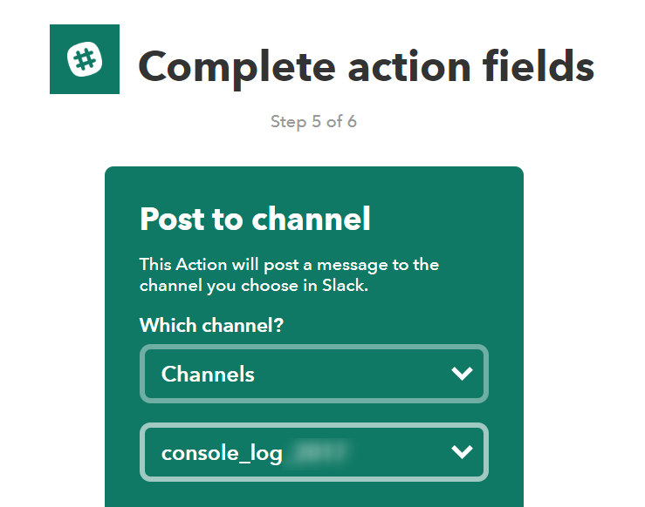Click the "Post to channel" card title
Image resolution: width=645 pixels, height=507 pixels.
click(255, 219)
